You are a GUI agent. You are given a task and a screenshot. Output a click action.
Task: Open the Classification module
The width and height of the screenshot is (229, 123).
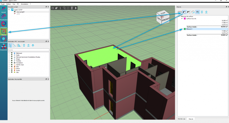pyautogui.click(x=4, y=40)
